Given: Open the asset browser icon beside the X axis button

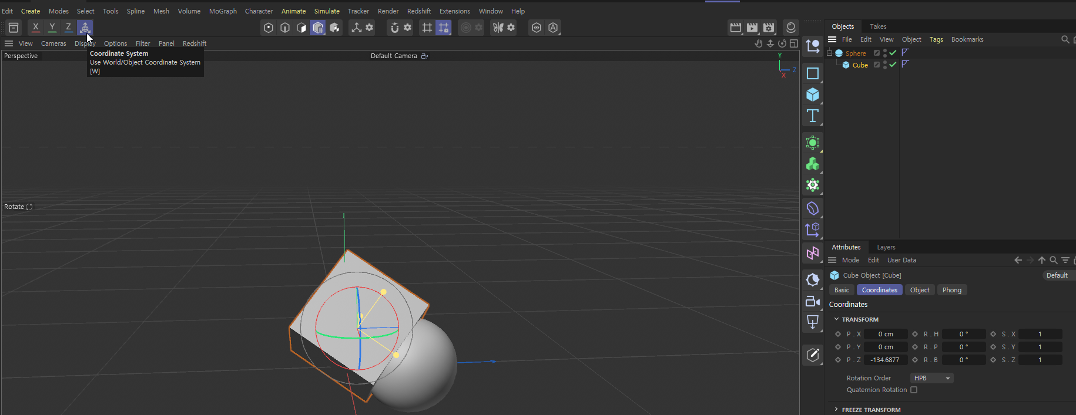Looking at the screenshot, I should (14, 28).
